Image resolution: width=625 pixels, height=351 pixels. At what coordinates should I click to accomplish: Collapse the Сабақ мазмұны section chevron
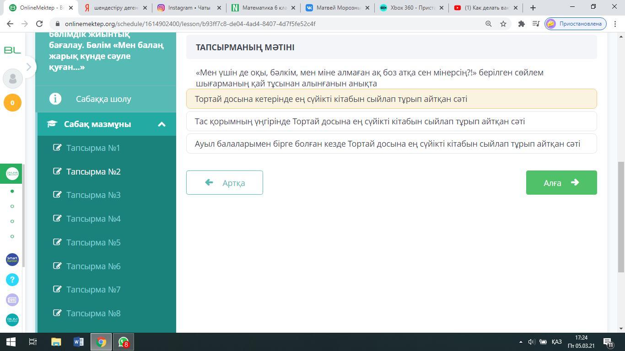(162, 124)
